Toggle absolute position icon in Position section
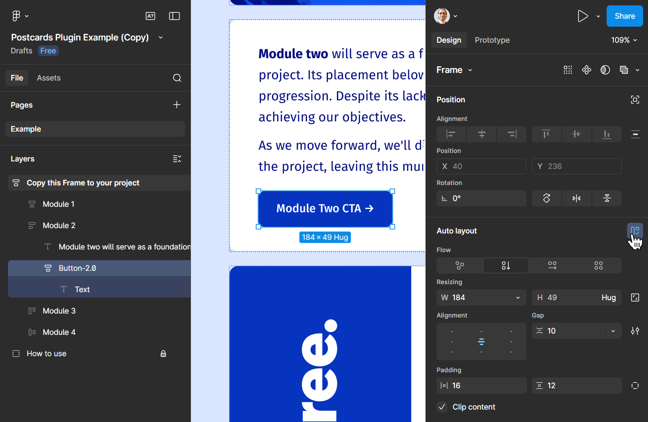This screenshot has width=648, height=422. pos(635,100)
